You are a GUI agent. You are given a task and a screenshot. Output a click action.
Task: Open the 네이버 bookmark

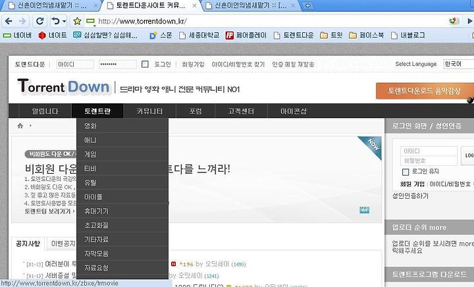[17, 36]
